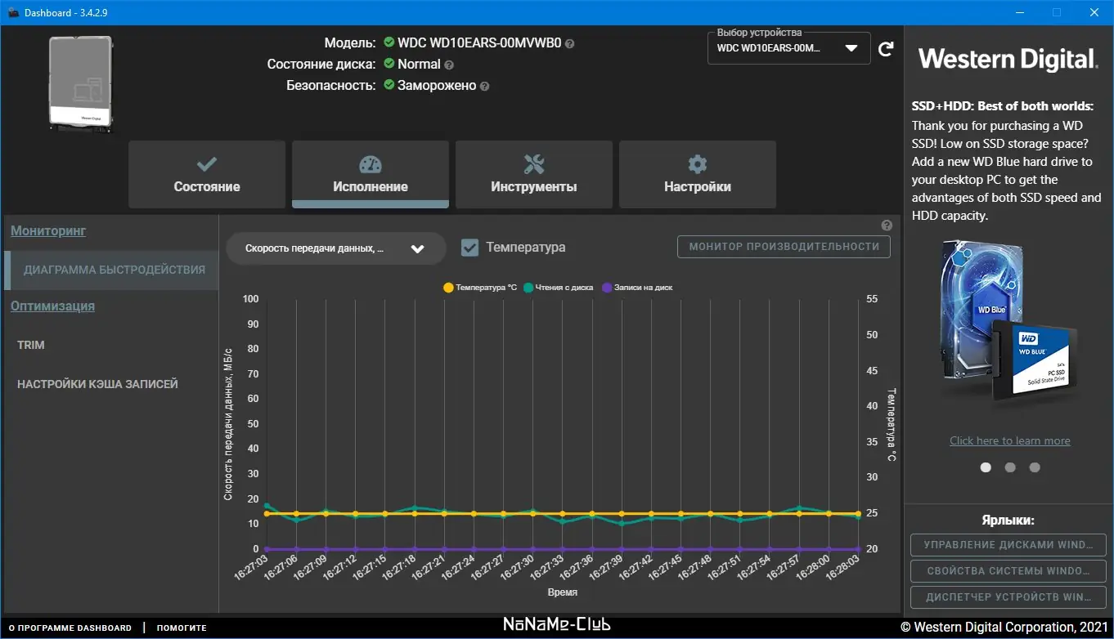Click the refresh icon beside the device selector

pyautogui.click(x=886, y=49)
